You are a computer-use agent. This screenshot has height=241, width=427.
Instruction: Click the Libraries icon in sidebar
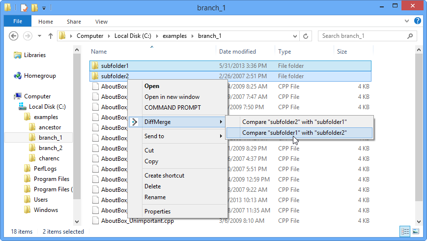click(x=18, y=55)
